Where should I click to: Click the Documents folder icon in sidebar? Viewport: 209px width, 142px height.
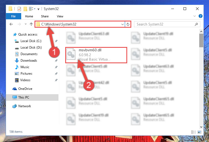coord(17,54)
